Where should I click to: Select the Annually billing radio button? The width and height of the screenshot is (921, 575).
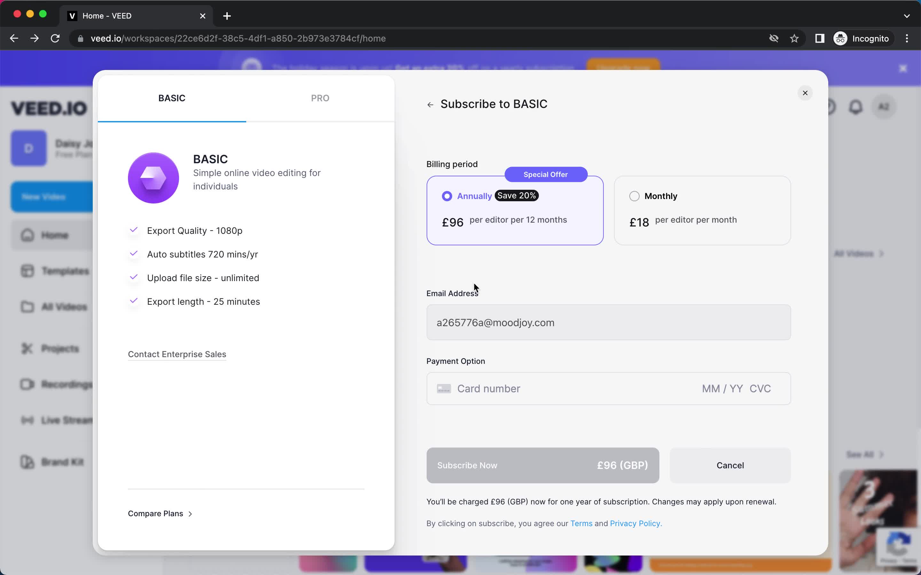(447, 196)
